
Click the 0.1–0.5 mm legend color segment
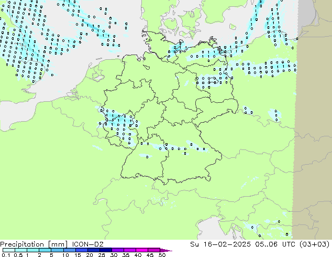click(9, 250)
